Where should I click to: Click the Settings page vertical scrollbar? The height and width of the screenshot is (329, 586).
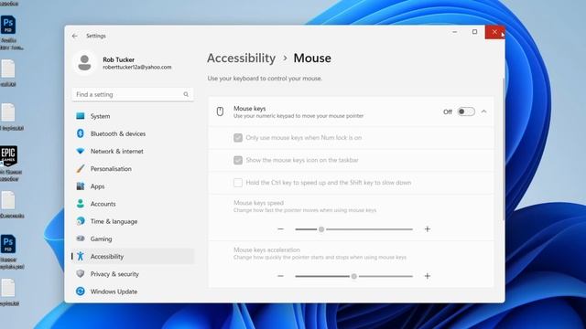(x=503, y=149)
